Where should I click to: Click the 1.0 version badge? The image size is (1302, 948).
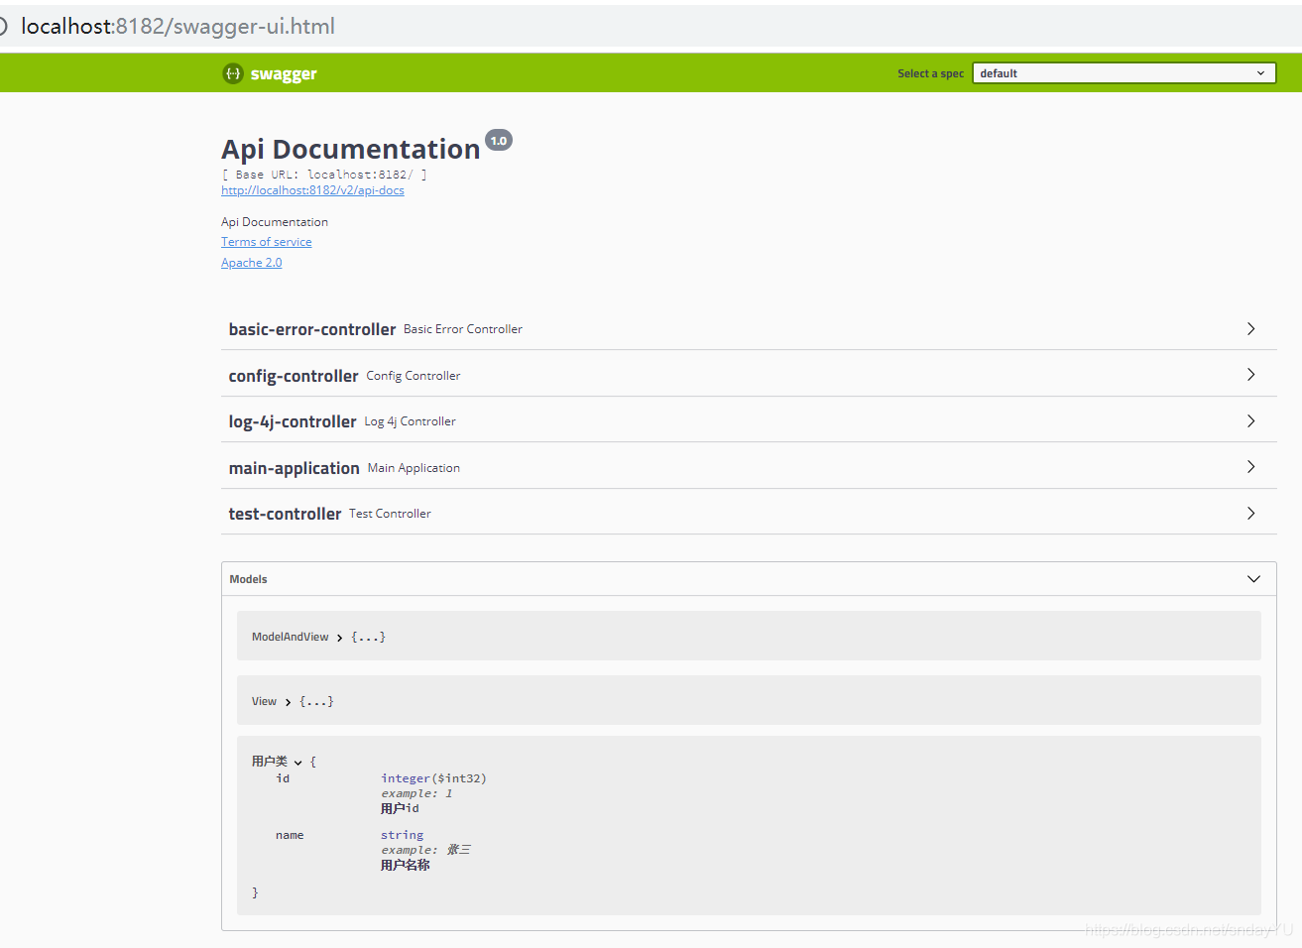coord(499,141)
